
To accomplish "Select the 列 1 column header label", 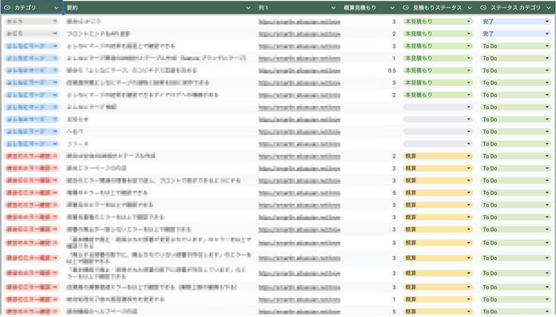I will (x=263, y=8).
